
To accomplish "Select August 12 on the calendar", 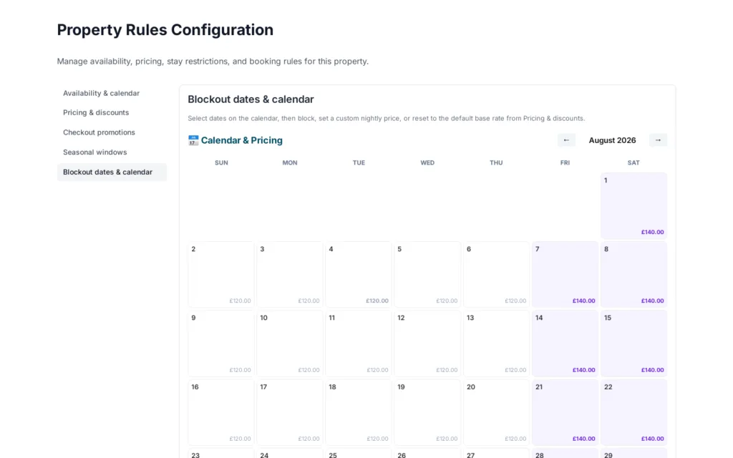I will pyautogui.click(x=427, y=343).
